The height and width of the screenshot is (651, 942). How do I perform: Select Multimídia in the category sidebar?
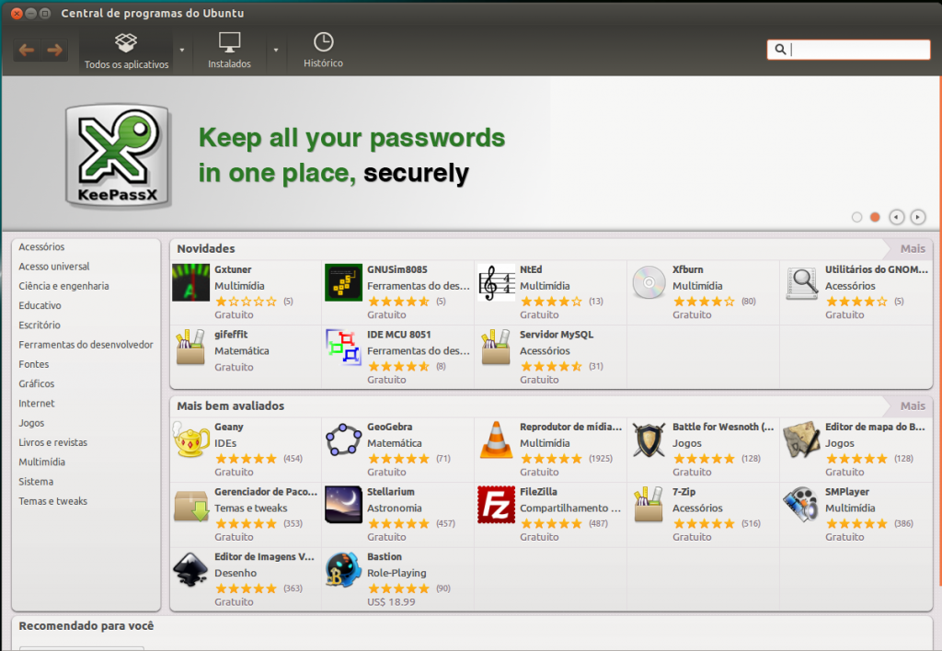(42, 462)
